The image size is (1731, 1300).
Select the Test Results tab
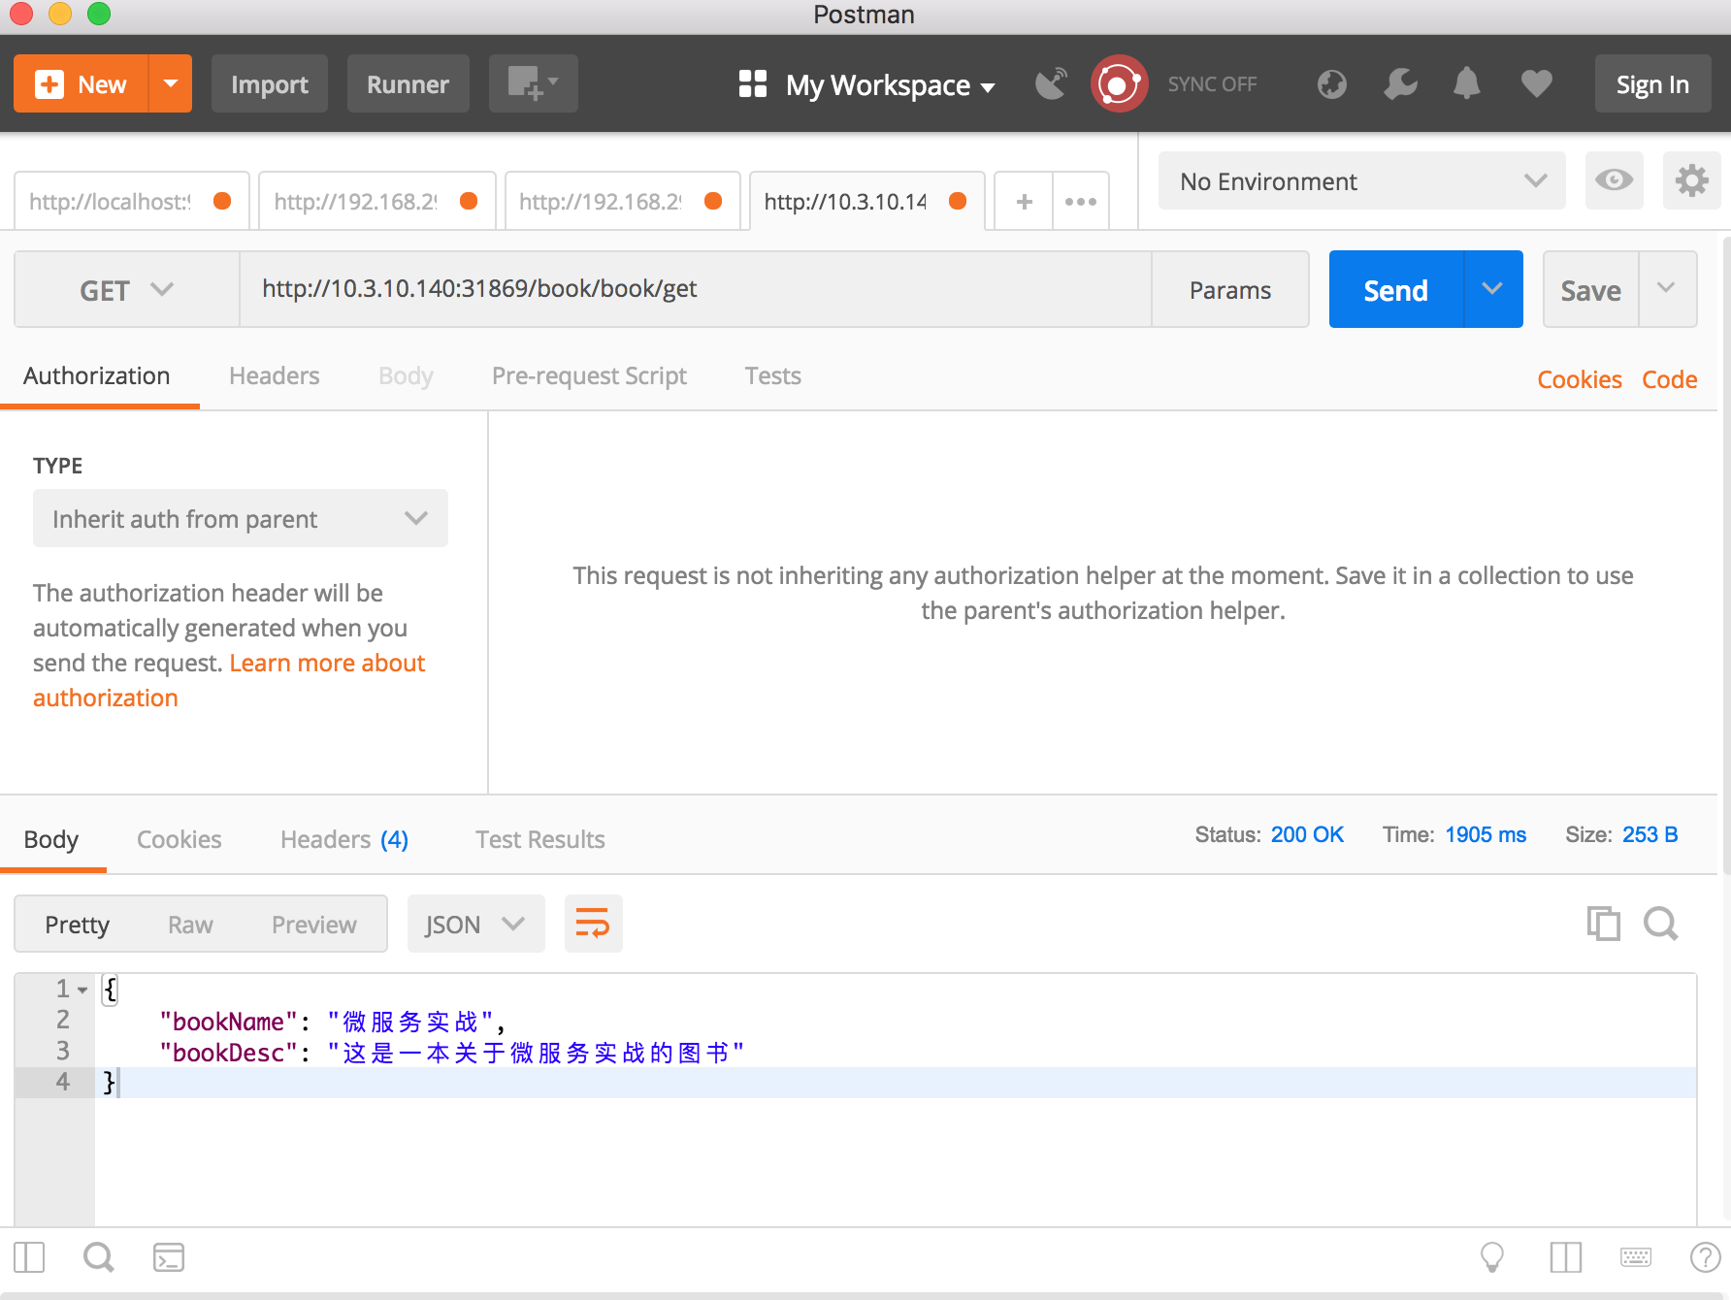click(x=540, y=839)
